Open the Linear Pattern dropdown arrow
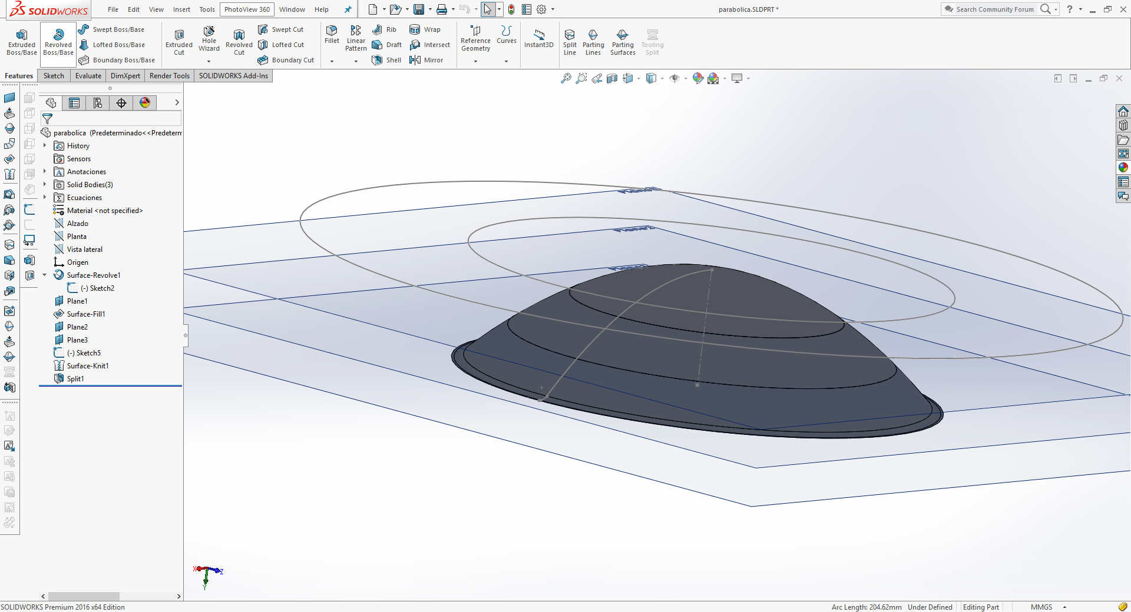This screenshot has height=612, width=1131. (x=356, y=61)
